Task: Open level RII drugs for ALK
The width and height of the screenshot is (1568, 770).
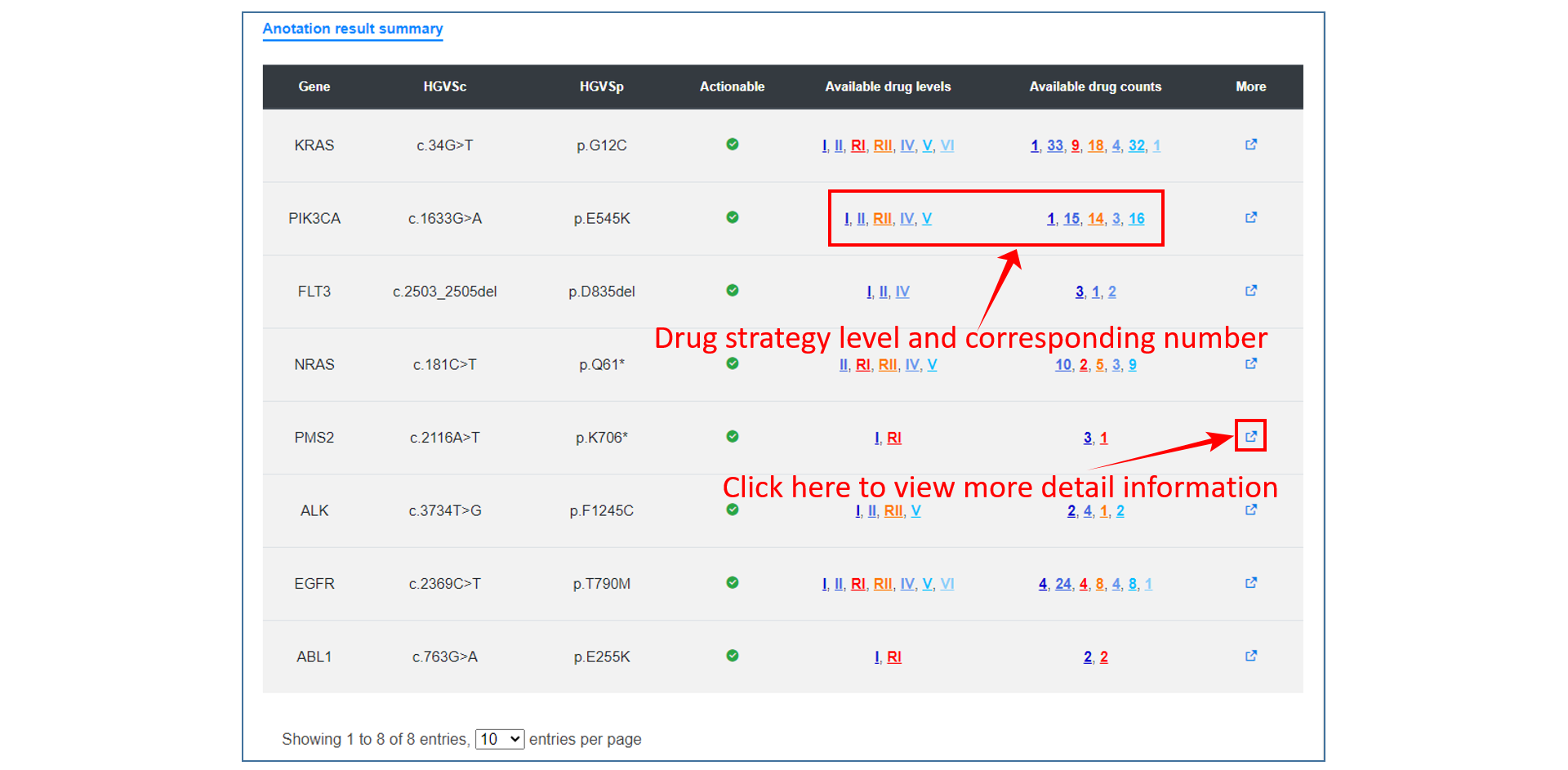Action: point(893,511)
